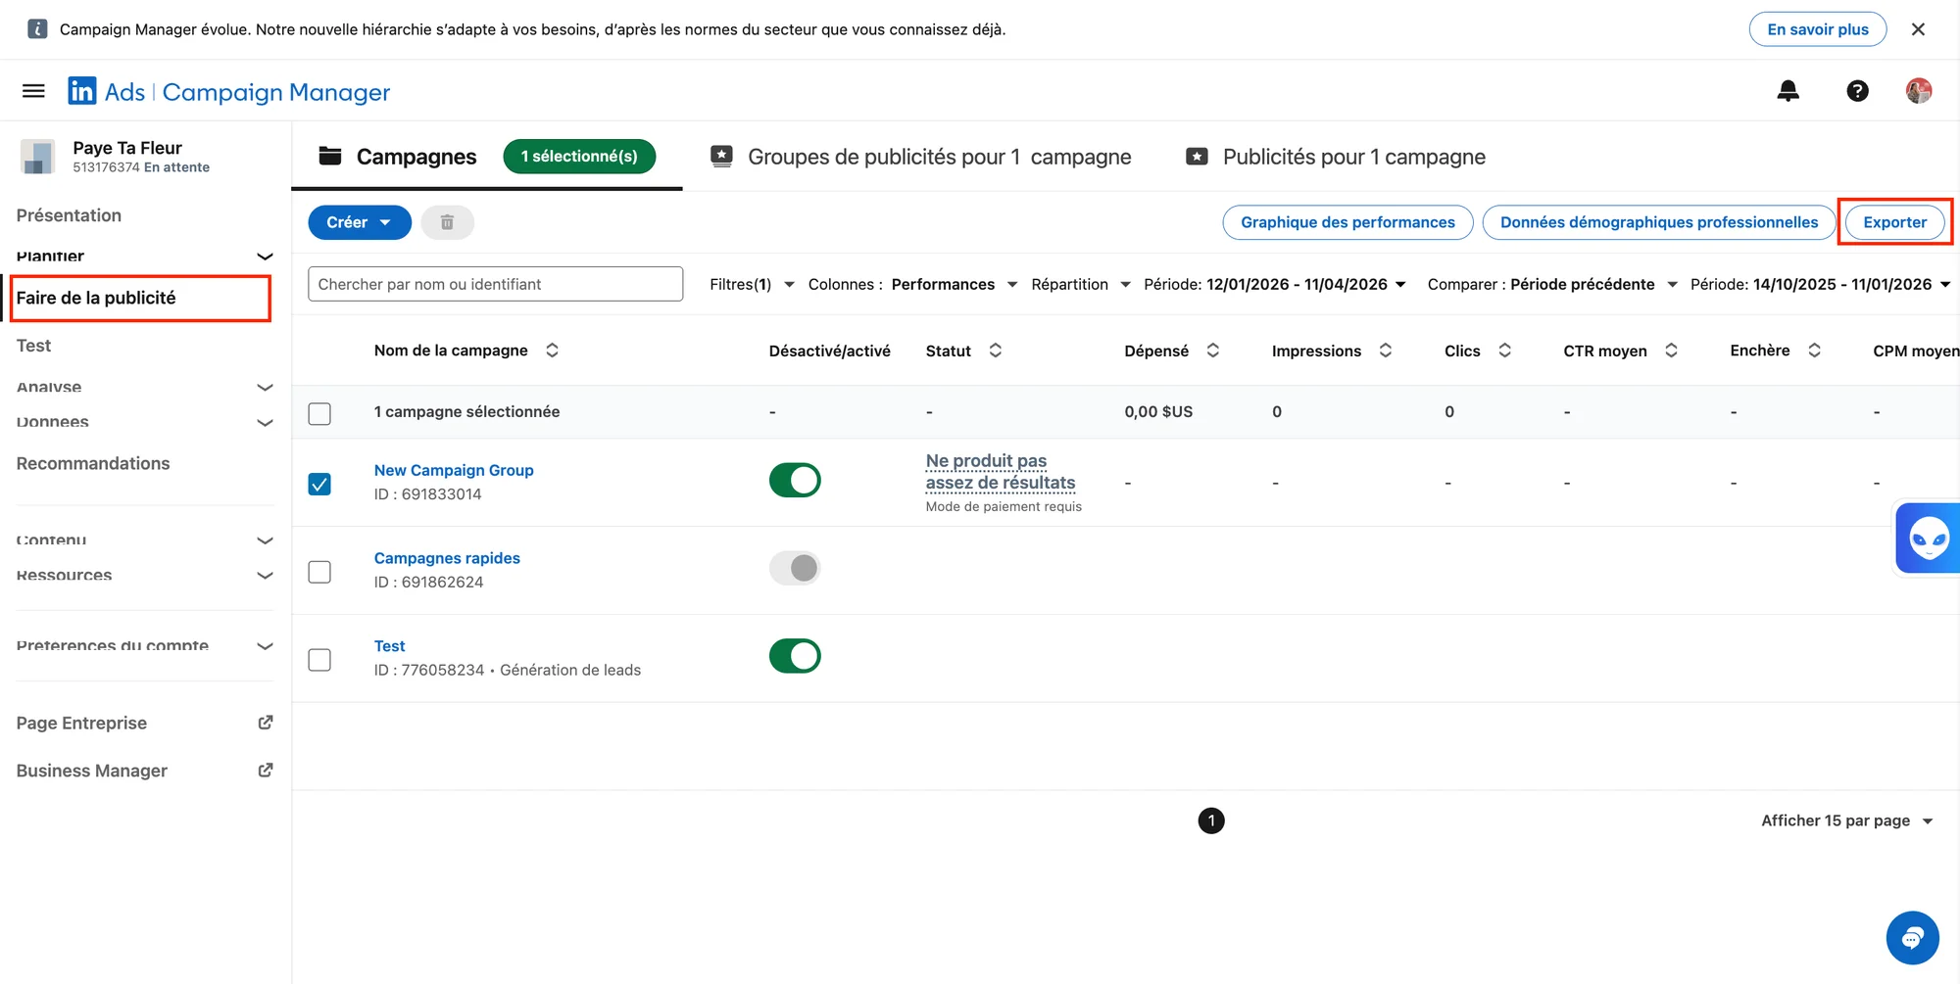
Task: Switch to Groupes de publicités tab
Action: point(920,157)
